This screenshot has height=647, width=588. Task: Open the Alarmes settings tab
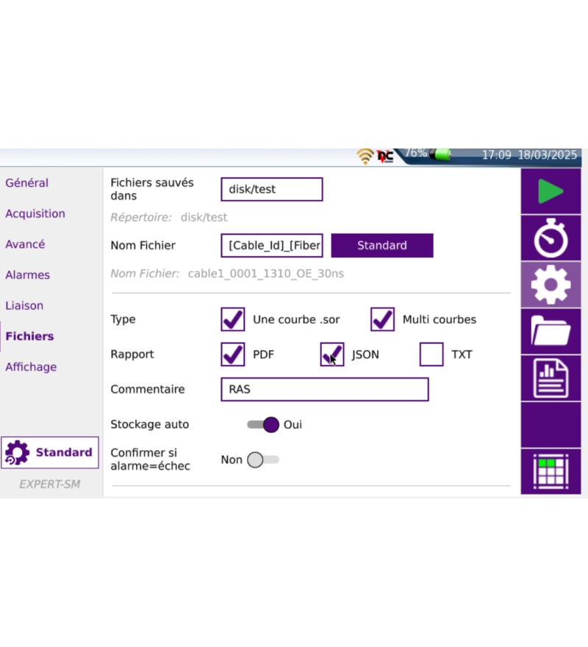click(28, 275)
